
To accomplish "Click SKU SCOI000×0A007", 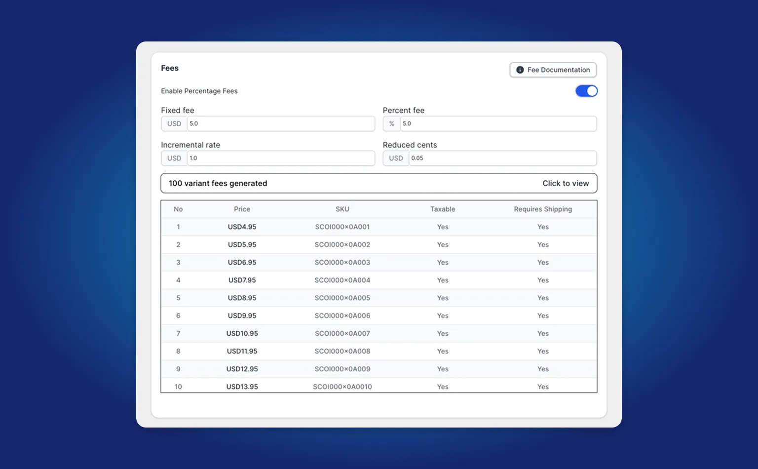I will click(x=342, y=334).
